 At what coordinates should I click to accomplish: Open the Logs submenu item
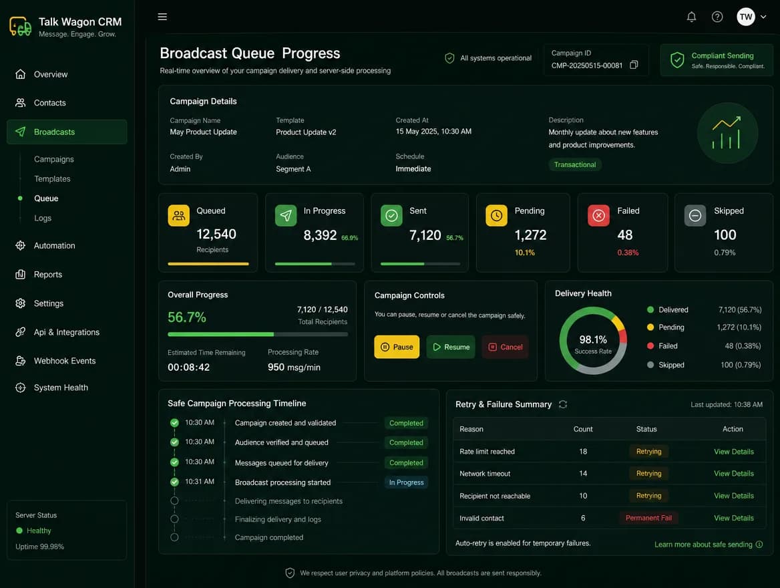(x=43, y=218)
